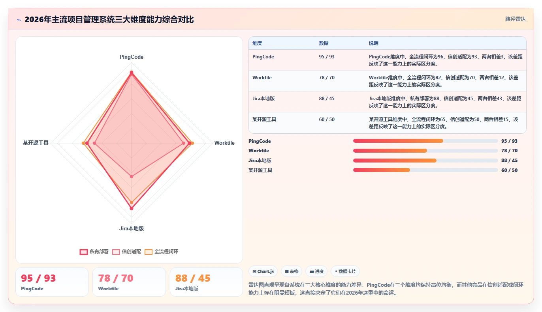
Task: Open the PingCode 95 / 93 data card
Action: [x=52, y=282]
